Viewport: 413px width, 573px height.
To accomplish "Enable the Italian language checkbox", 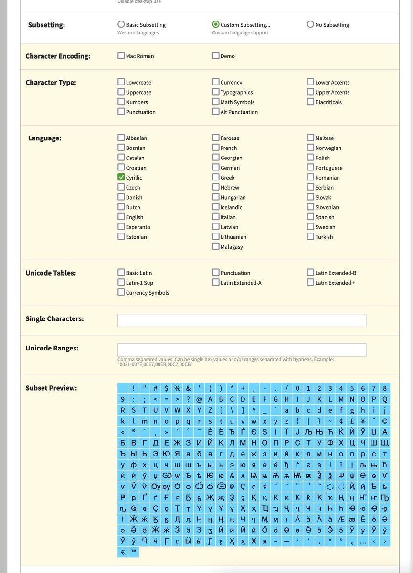I will (x=216, y=217).
